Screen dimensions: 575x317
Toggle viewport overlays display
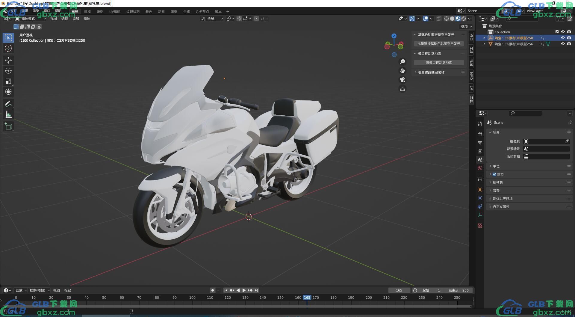(426, 19)
